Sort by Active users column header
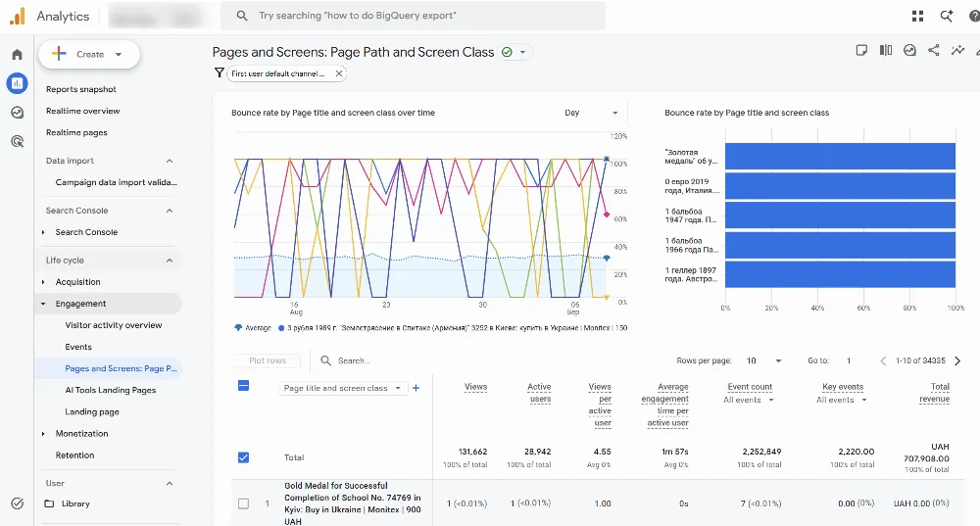This screenshot has width=980, height=526. pos(539,393)
